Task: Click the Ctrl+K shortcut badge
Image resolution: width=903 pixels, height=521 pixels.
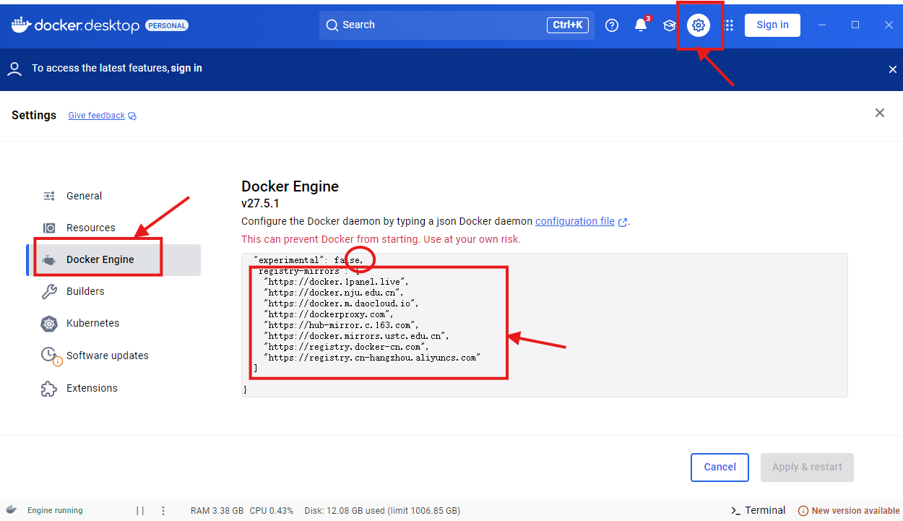Action: (x=568, y=25)
